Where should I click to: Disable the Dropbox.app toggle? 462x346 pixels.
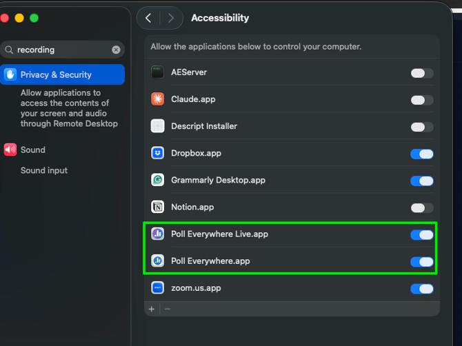(422, 154)
